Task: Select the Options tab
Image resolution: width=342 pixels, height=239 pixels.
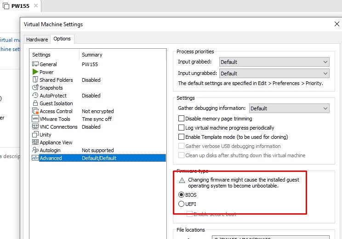Action: pos(62,39)
